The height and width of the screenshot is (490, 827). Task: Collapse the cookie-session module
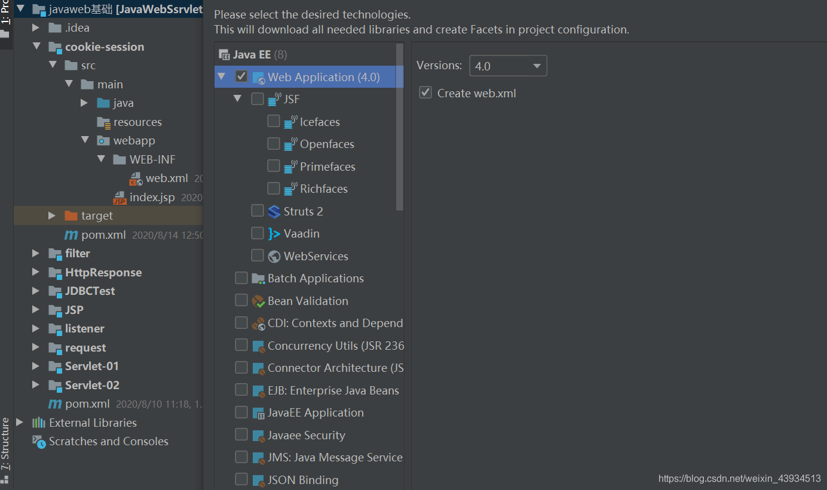[36, 47]
